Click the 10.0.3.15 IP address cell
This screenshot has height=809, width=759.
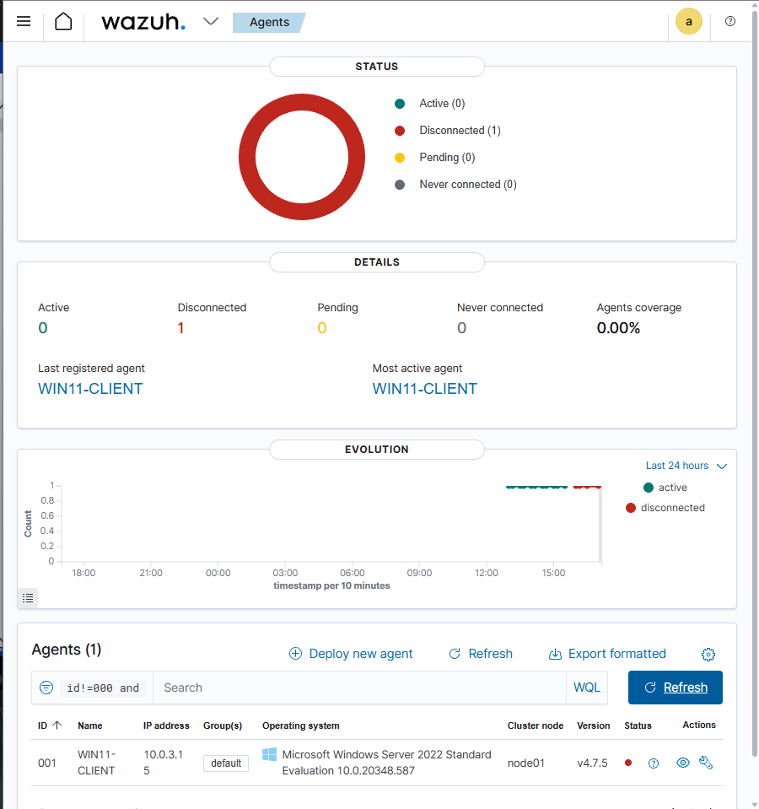pos(163,763)
